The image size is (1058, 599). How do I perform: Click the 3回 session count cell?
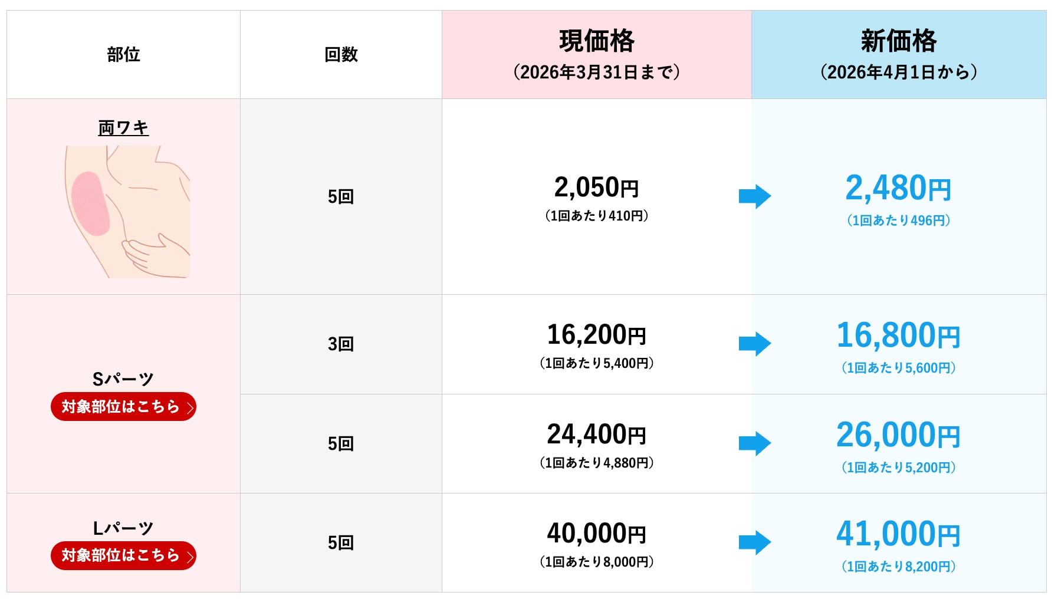[x=340, y=343]
